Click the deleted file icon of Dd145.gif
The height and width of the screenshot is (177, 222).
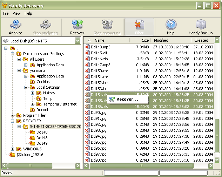(87, 53)
